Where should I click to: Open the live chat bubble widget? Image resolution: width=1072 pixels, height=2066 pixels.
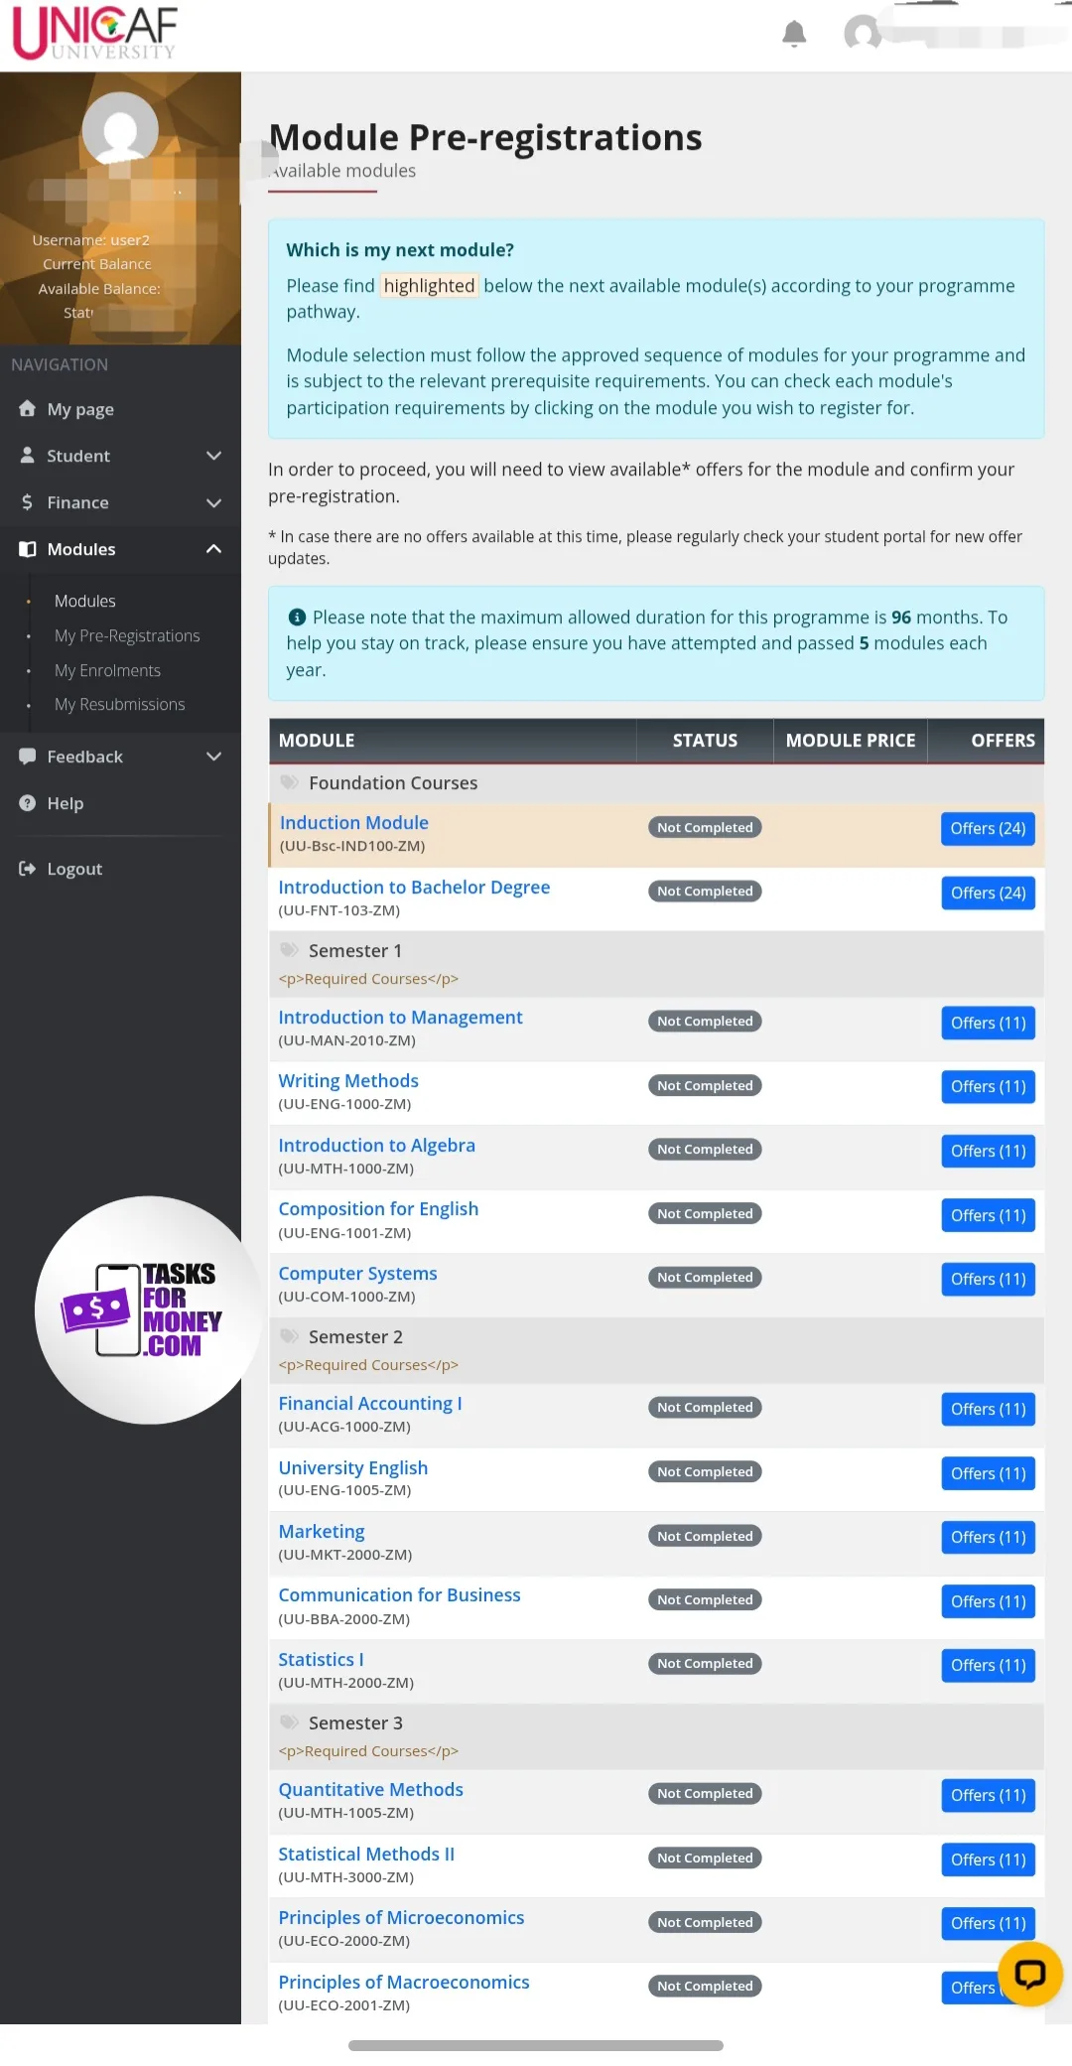[x=1030, y=1975]
